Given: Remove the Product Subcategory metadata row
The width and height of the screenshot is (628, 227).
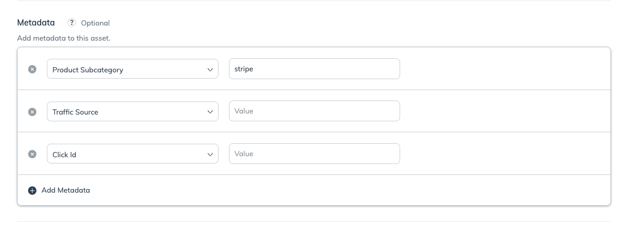Looking at the screenshot, I should pos(32,69).
